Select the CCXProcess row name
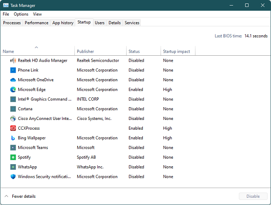The width and height of the screenshot is (271, 205). (x=29, y=128)
